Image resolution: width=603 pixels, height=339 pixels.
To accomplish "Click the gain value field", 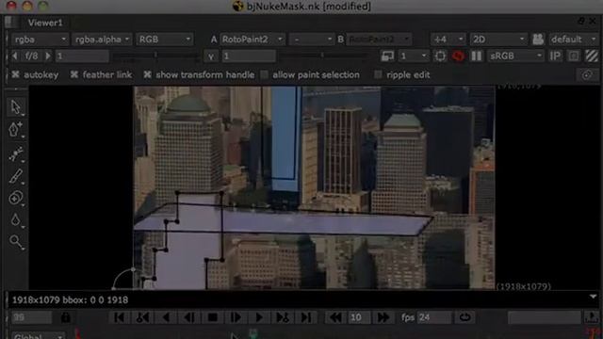I will click(82, 56).
